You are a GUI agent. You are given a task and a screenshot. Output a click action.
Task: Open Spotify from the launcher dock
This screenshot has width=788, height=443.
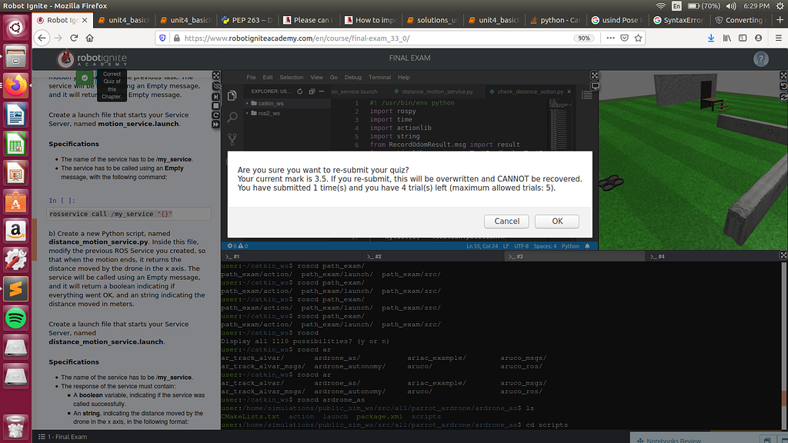click(16, 317)
